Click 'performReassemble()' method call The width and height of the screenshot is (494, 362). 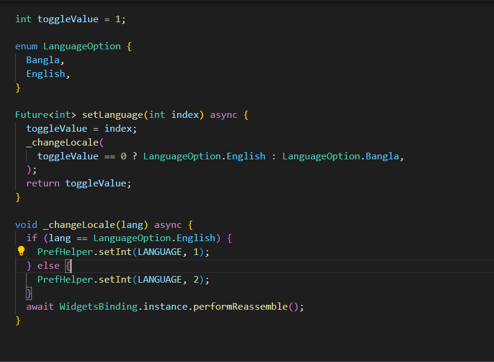(246, 307)
